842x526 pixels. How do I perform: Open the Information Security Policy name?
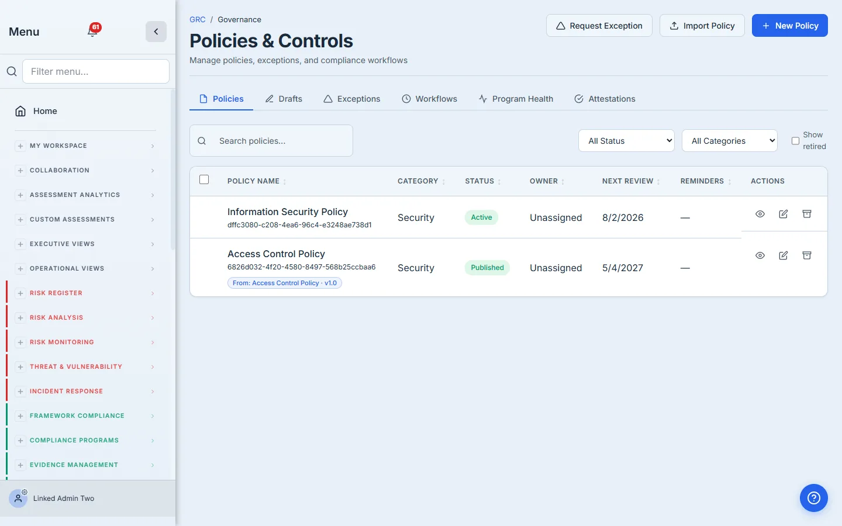pos(288,212)
